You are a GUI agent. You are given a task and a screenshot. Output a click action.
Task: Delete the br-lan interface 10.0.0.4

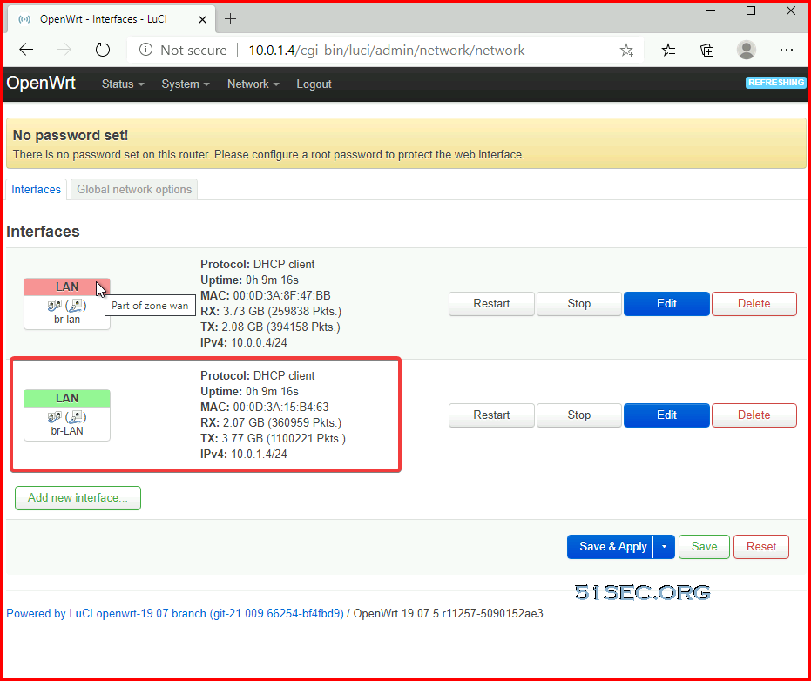[x=754, y=304]
